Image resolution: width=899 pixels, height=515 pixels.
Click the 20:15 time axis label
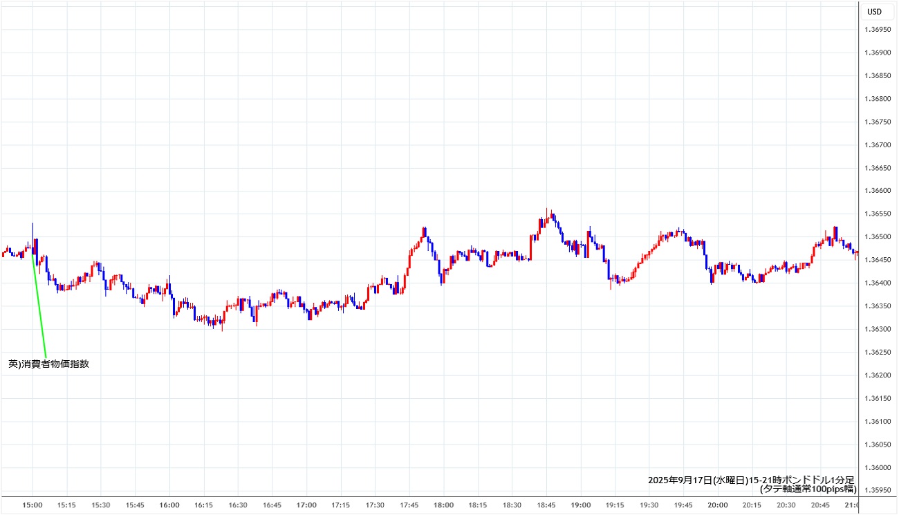[x=751, y=505]
